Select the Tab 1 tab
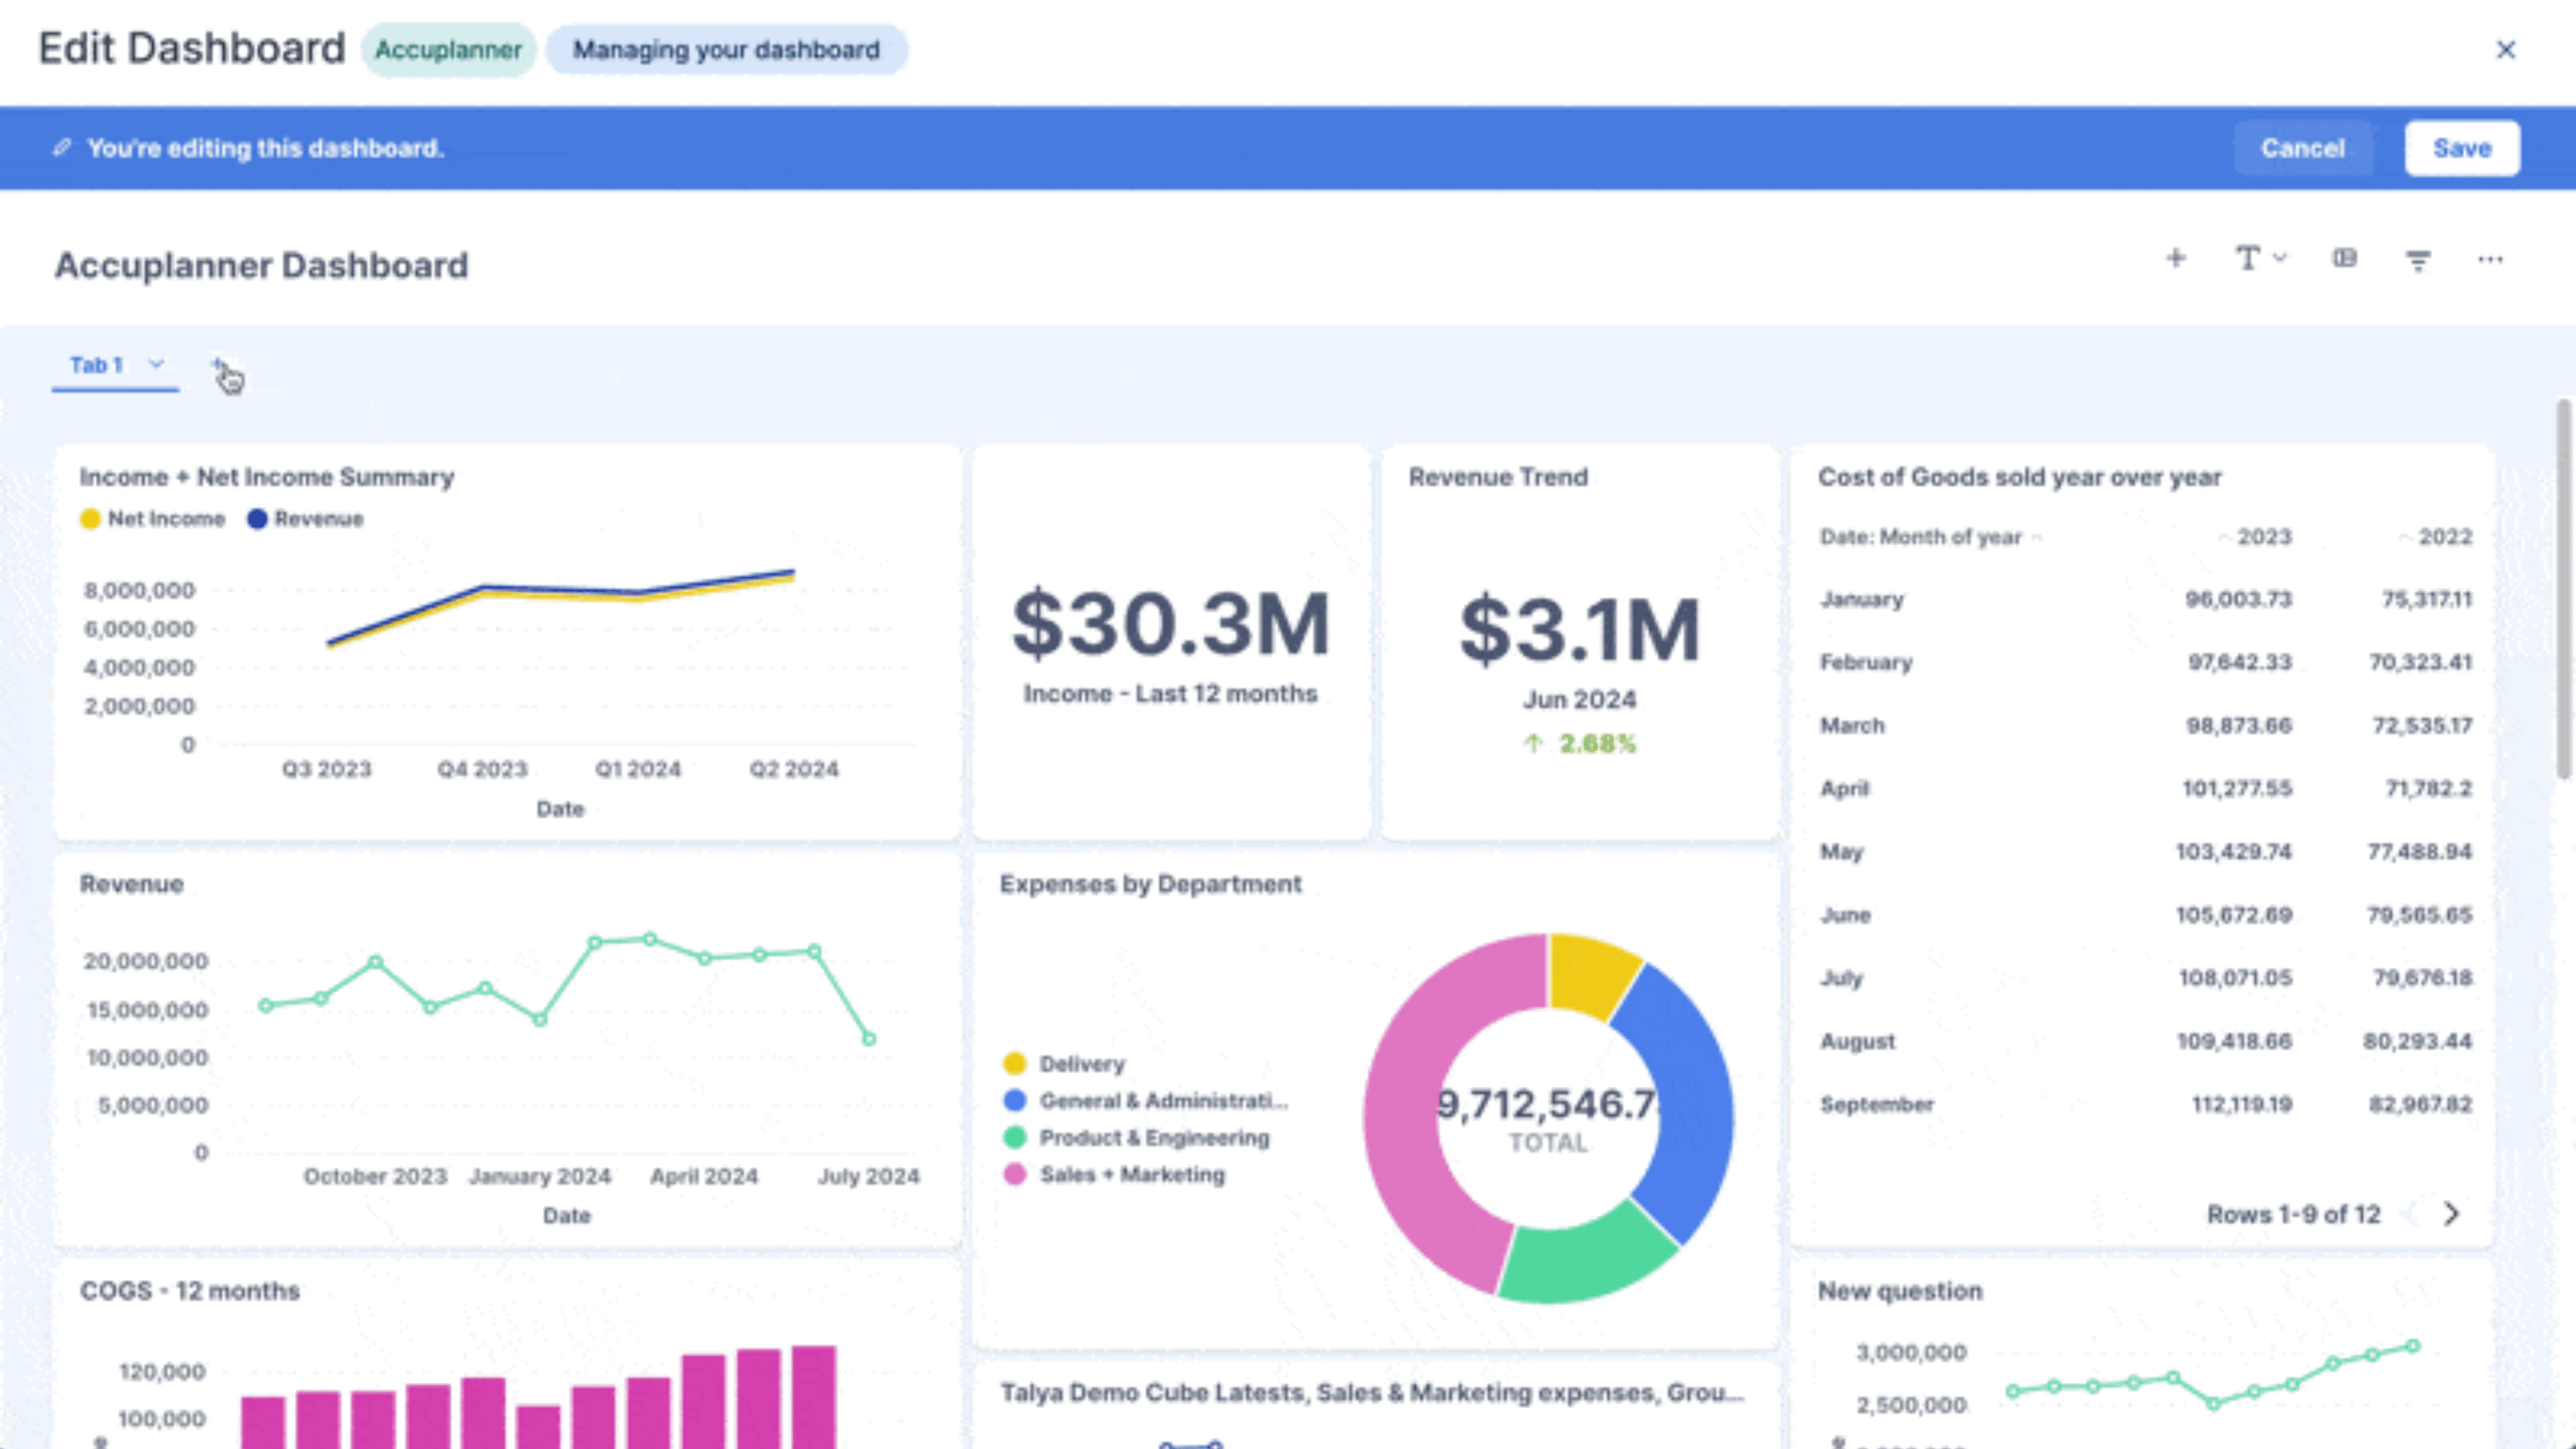This screenshot has height=1449, width=2576. point(96,365)
